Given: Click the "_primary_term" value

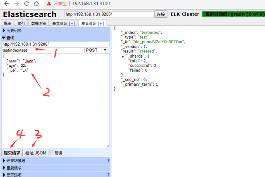Looking at the screenshot, I should pyautogui.click(x=157, y=84).
